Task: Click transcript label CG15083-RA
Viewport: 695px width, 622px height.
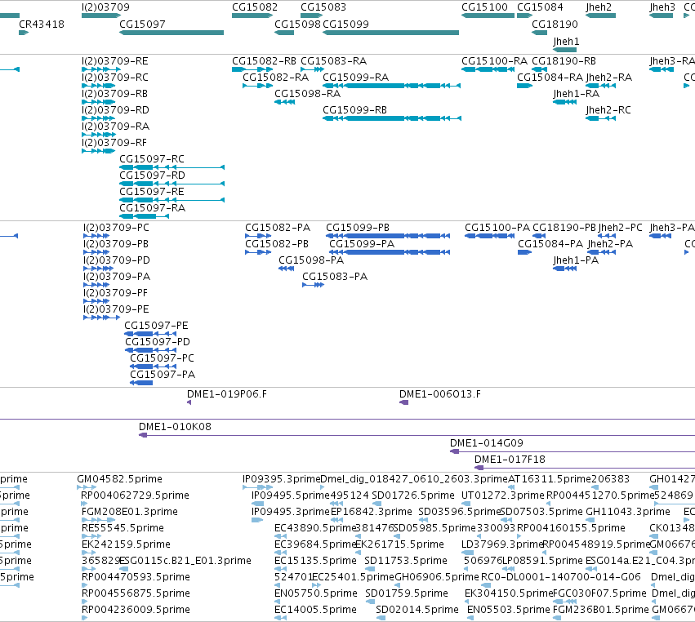Action: click(x=334, y=61)
